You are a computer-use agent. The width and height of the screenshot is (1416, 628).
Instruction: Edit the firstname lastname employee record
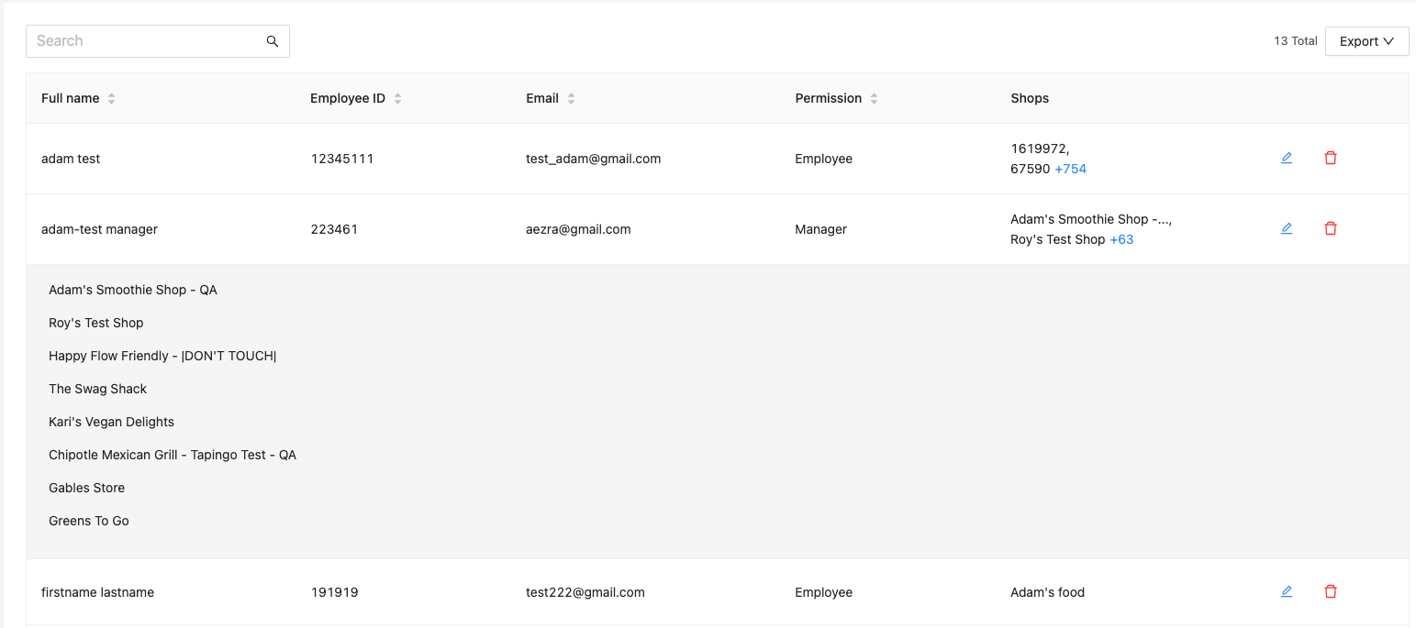(1286, 591)
